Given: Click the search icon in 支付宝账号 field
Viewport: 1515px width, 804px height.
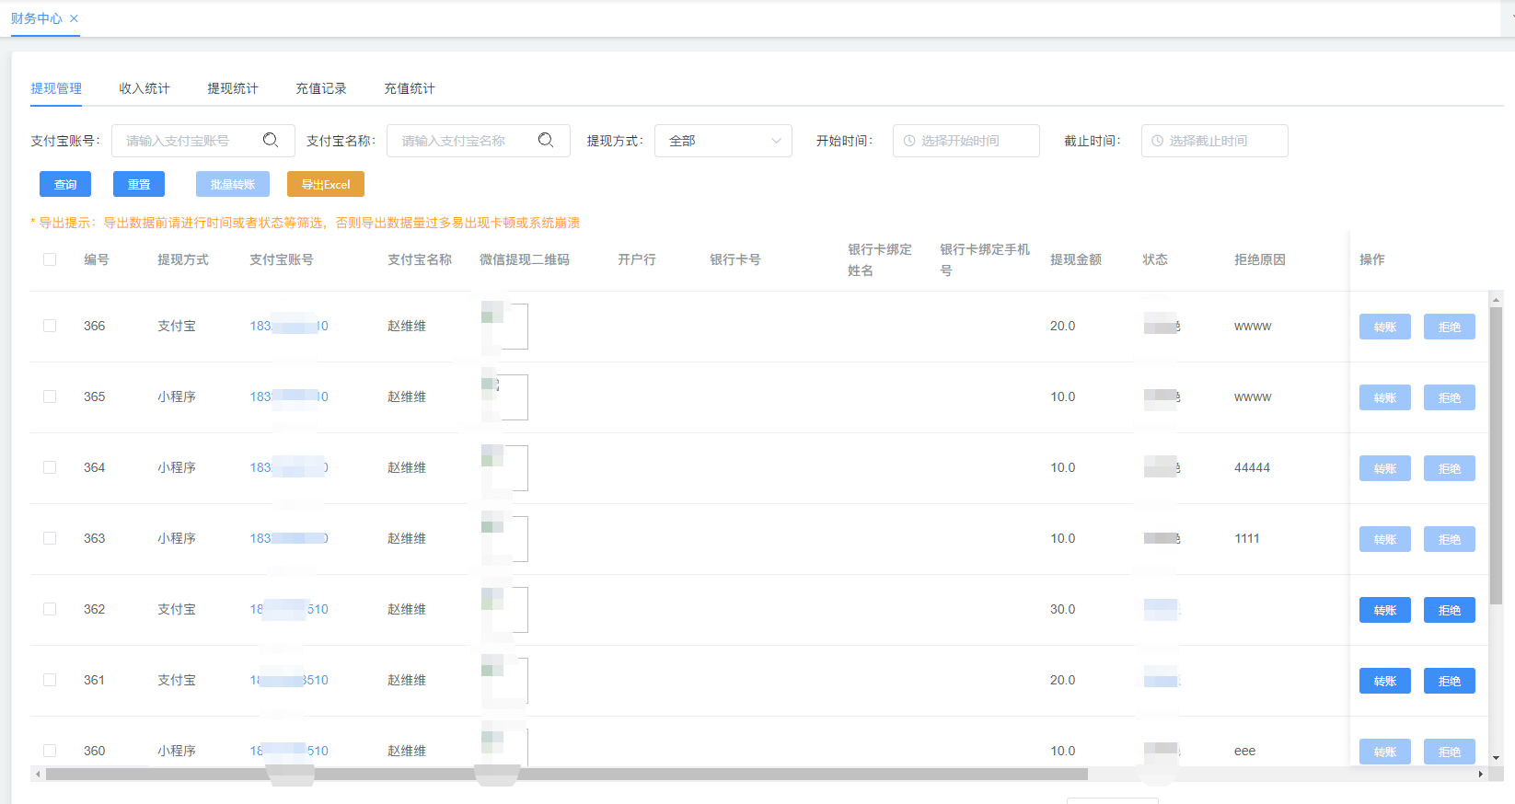Looking at the screenshot, I should click(271, 140).
